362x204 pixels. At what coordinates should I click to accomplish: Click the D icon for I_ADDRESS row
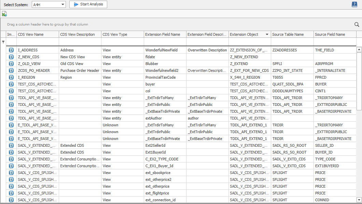click(x=11, y=50)
